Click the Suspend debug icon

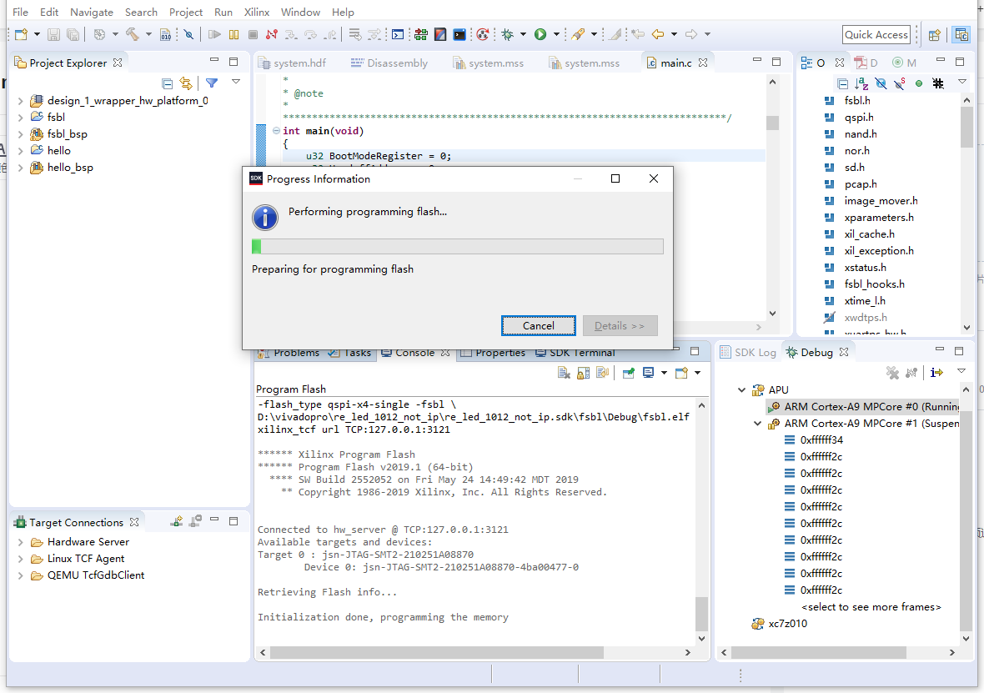(x=234, y=34)
